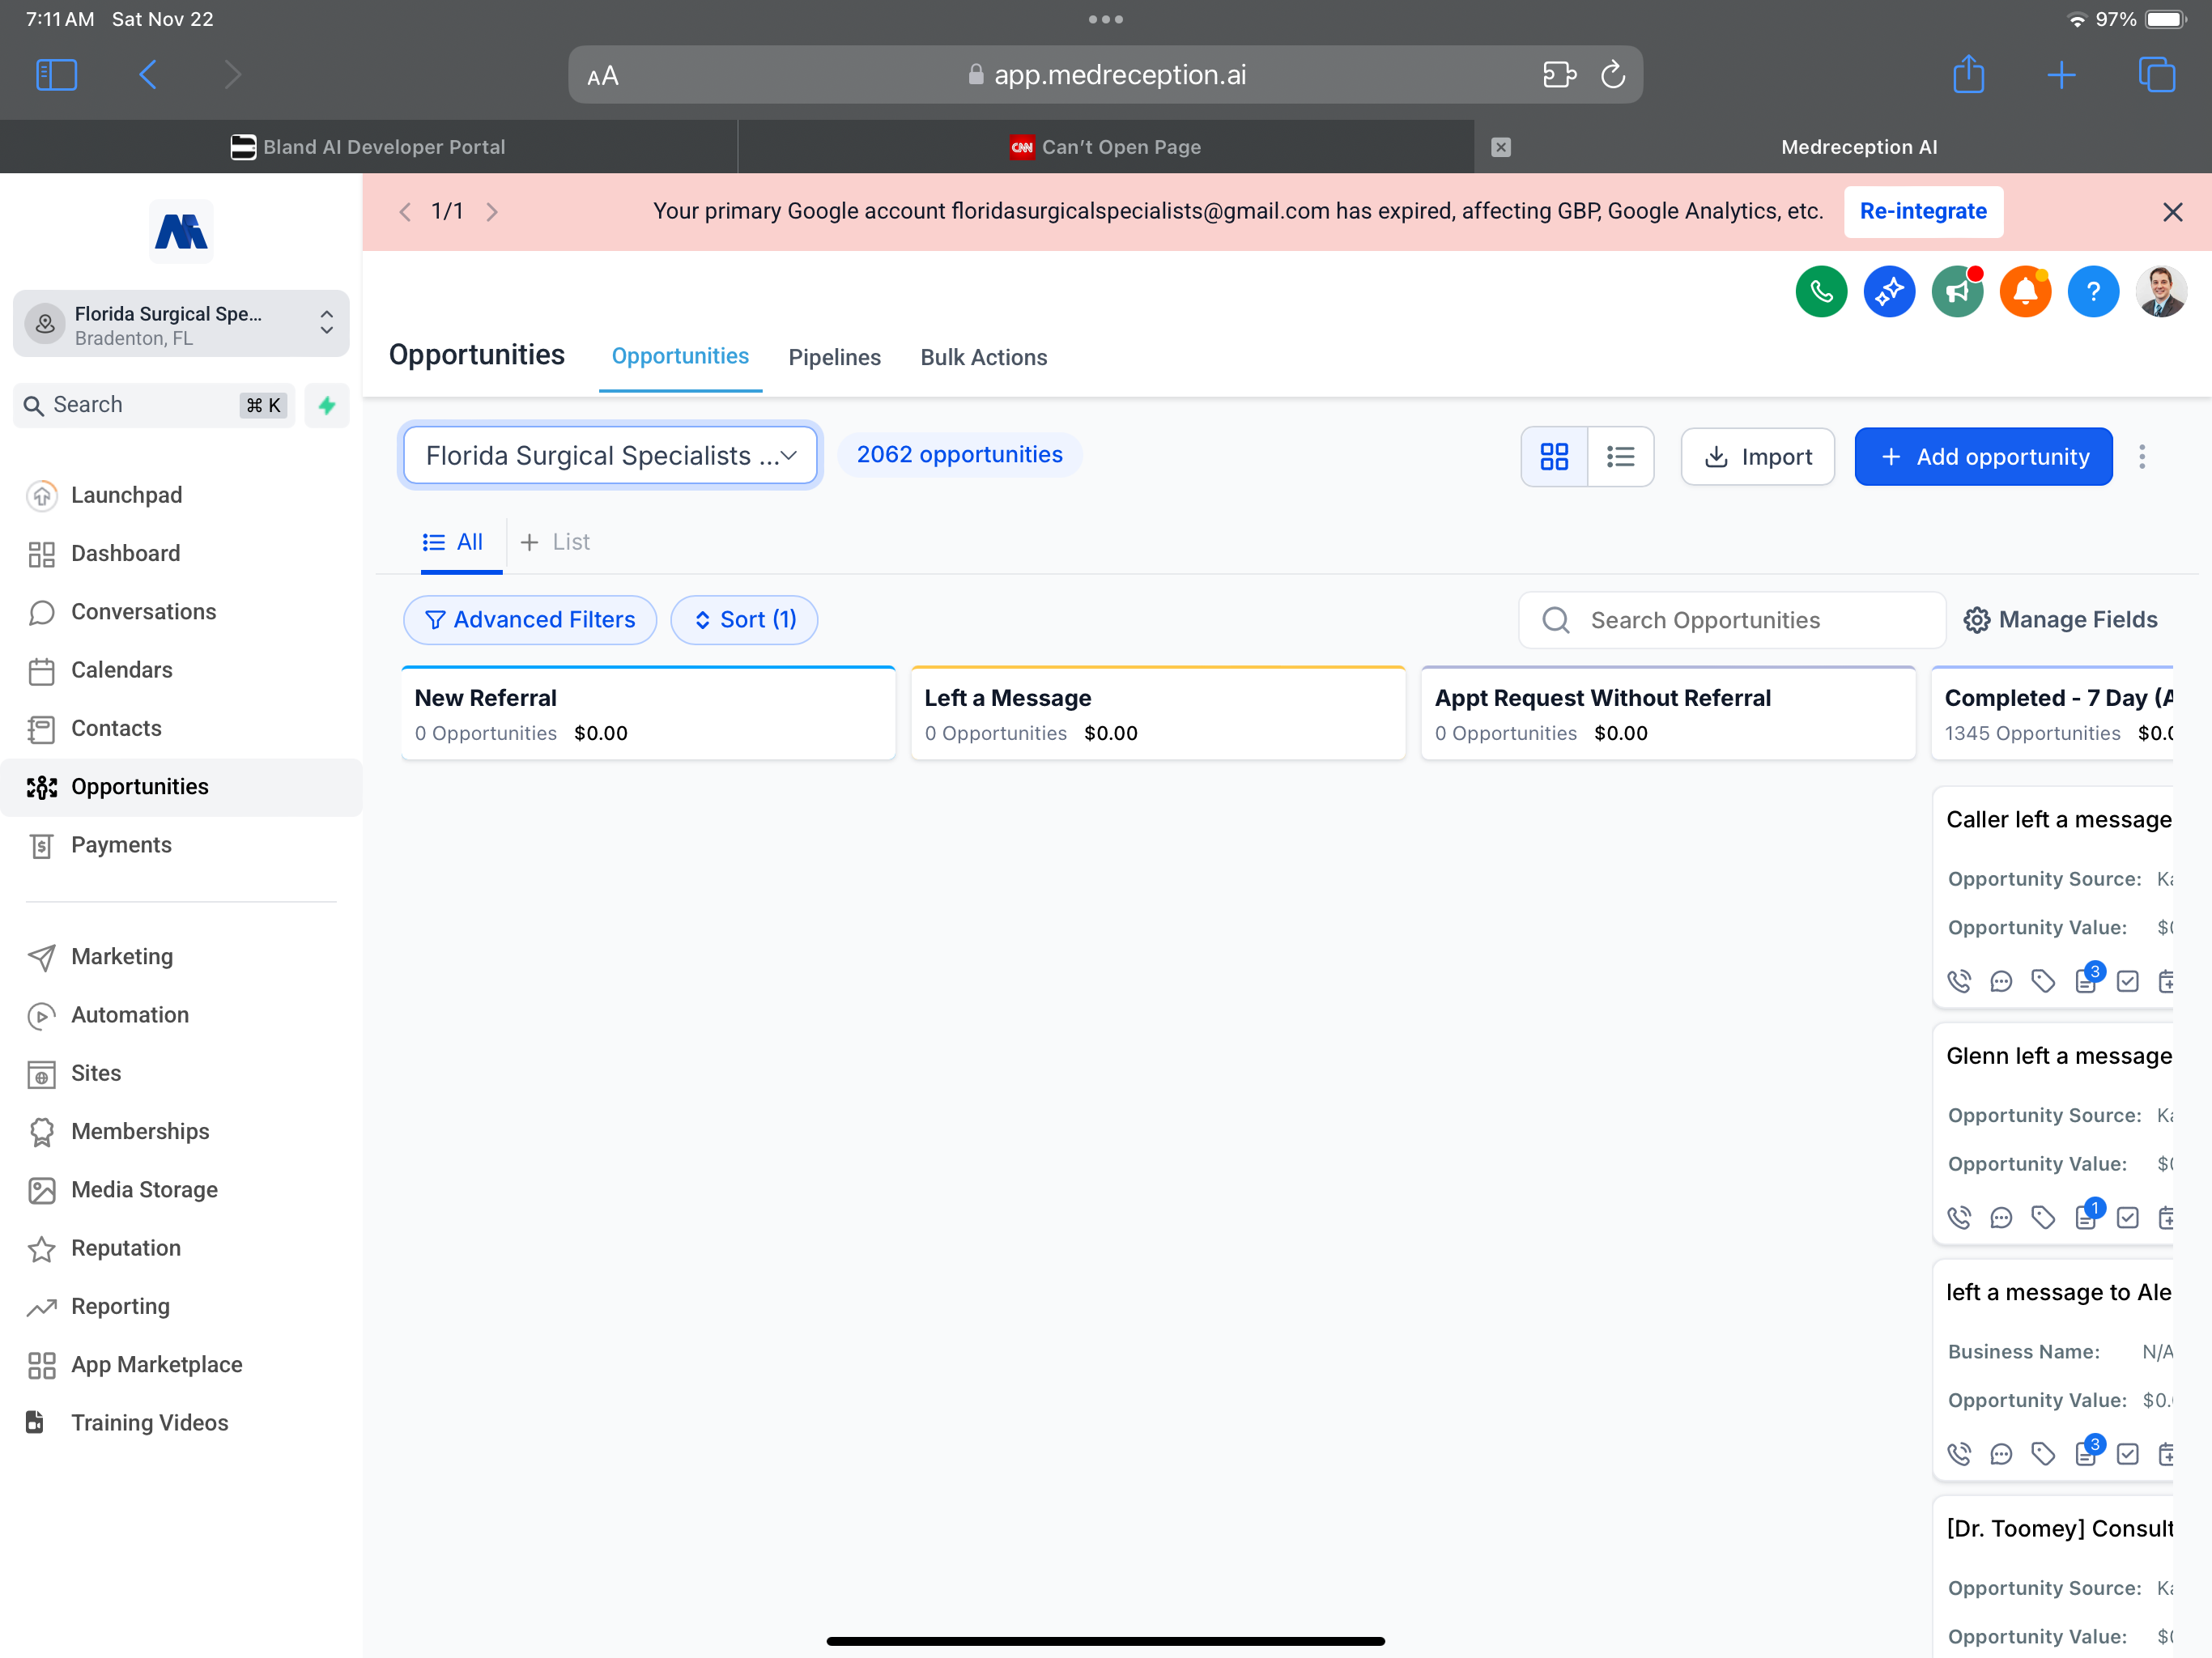
Task: Focus the Search Opportunities field
Action: 1732,620
